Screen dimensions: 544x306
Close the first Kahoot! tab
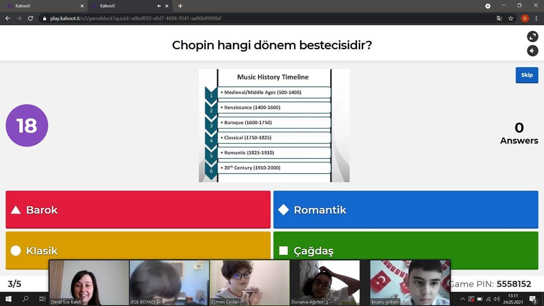(x=82, y=6)
